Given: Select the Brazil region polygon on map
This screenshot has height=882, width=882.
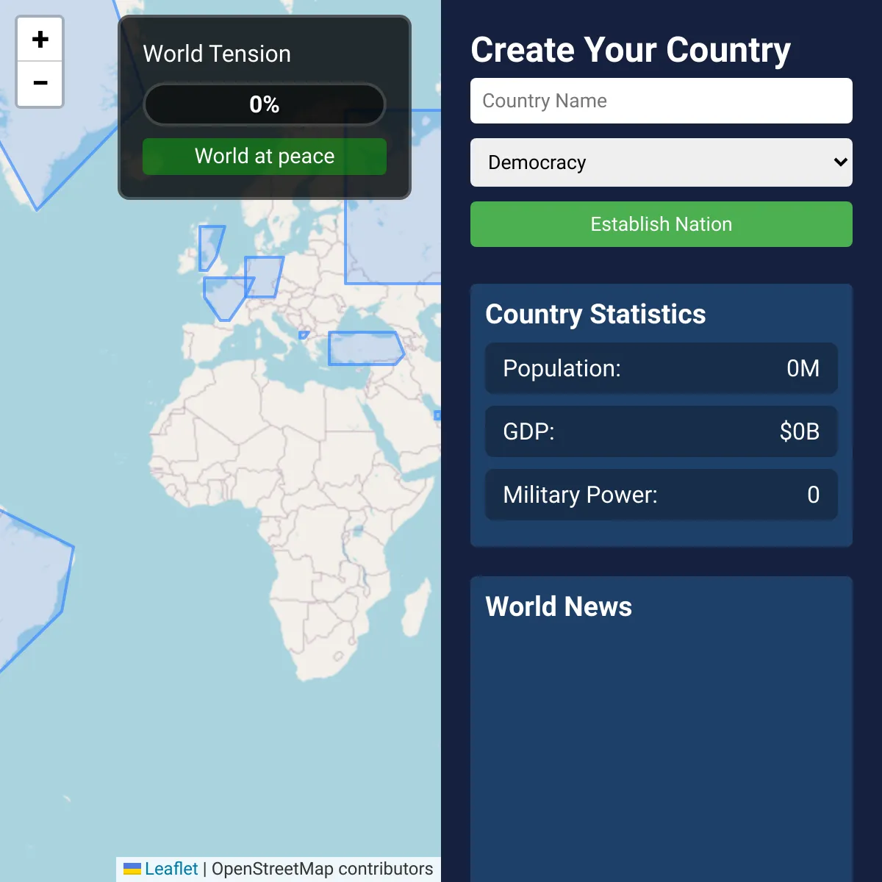Looking at the screenshot, I should tap(37, 581).
